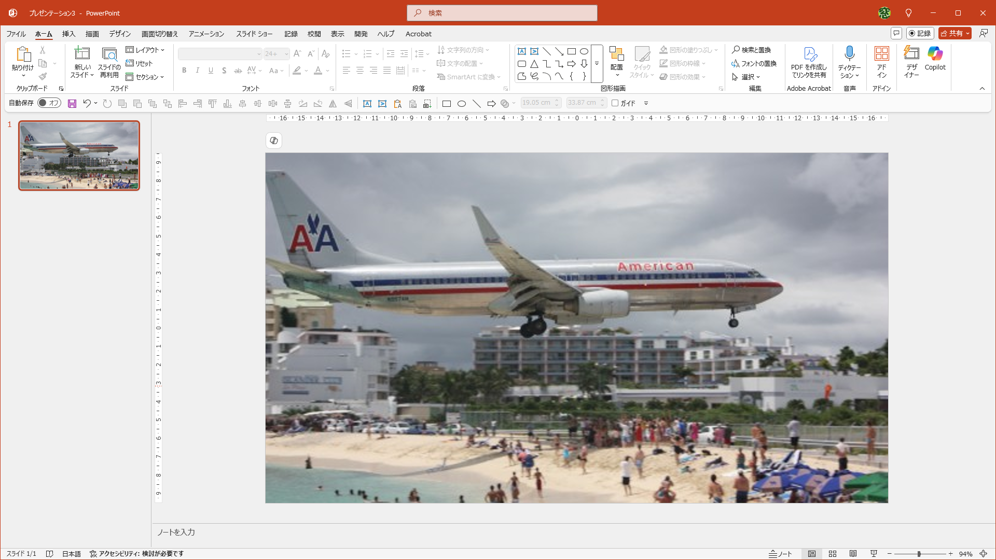996x560 pixels.
Task: Toggle the AutoSave switch
Action: (x=49, y=103)
